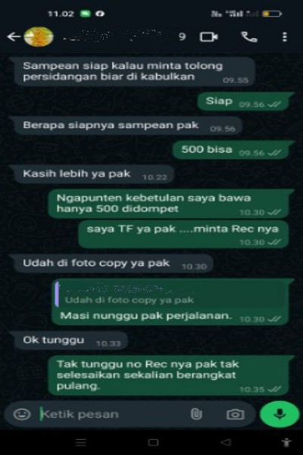The height and width of the screenshot is (455, 303).
Task: Select the 'Ok tunggu' message bubble
Action: 70,340
